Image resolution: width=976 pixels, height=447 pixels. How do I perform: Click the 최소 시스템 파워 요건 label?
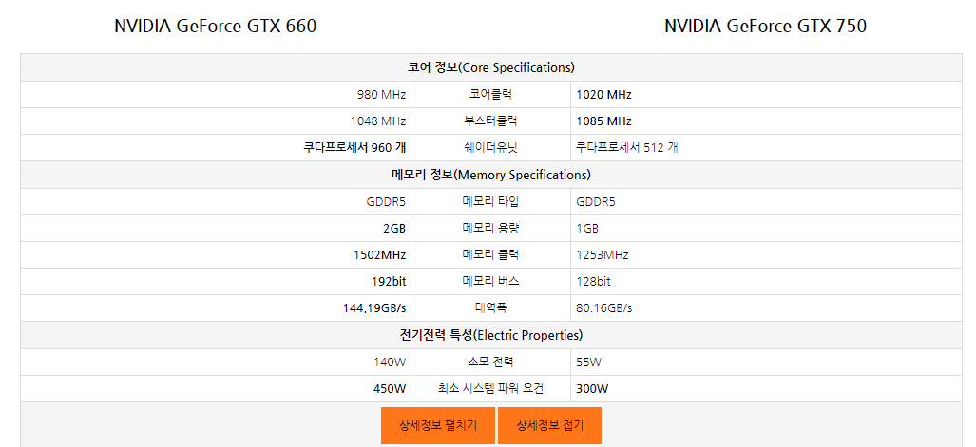(491, 388)
